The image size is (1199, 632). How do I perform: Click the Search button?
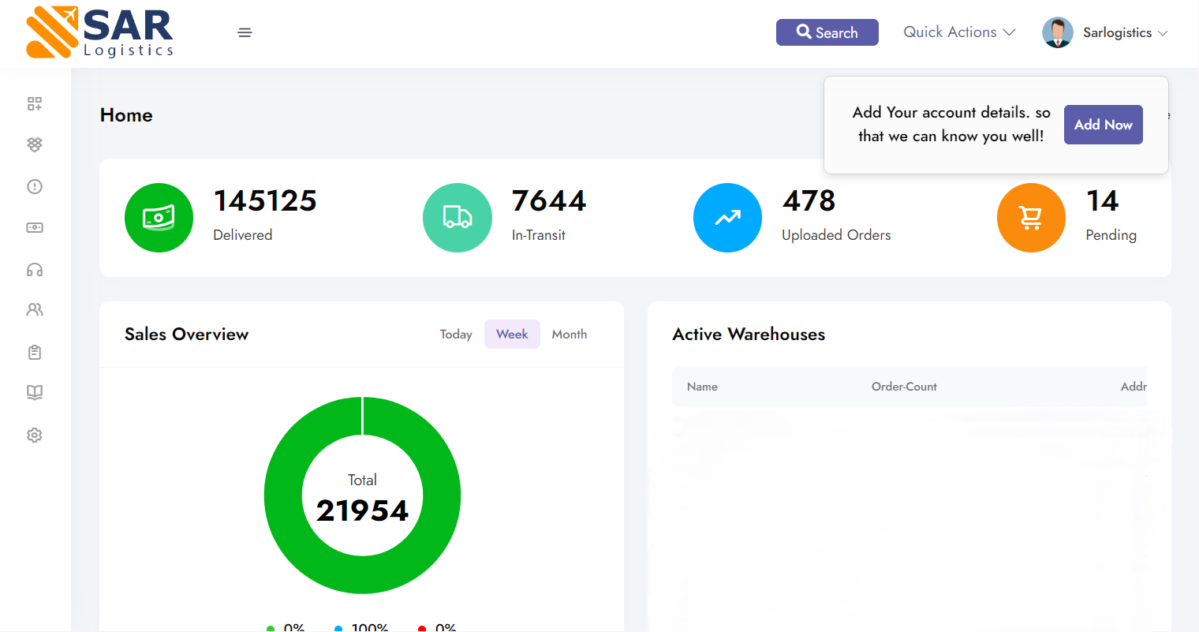[827, 32]
